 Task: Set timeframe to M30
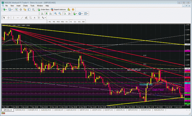62,22
